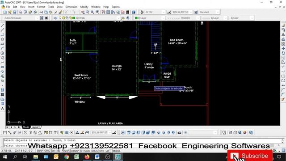Select the Arc tool in Draw toolbar
This screenshot has height=161, width=286.
pyautogui.click(x=2, y=49)
